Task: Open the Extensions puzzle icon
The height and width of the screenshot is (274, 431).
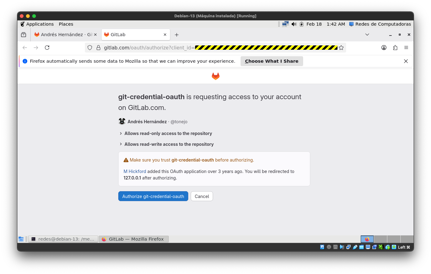Action: [x=395, y=48]
